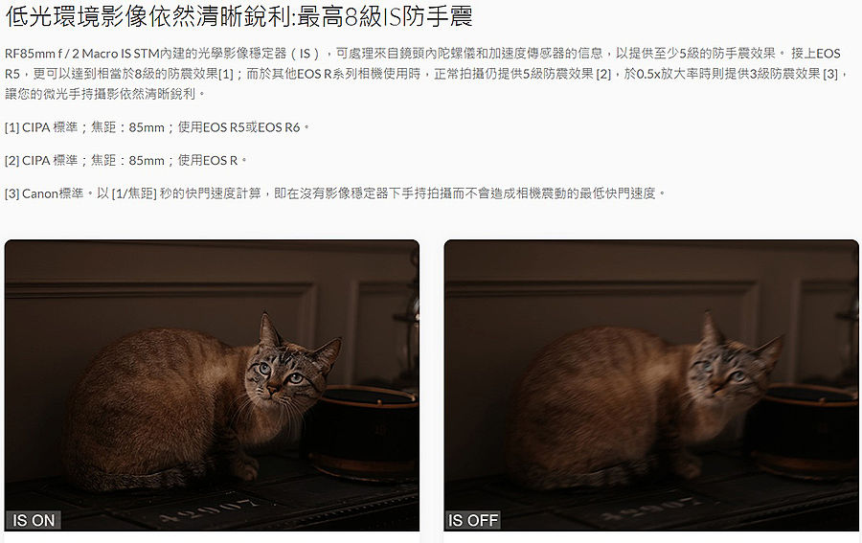Click footnote marker [3] in the paragraph
862x543 pixels.
[830, 74]
